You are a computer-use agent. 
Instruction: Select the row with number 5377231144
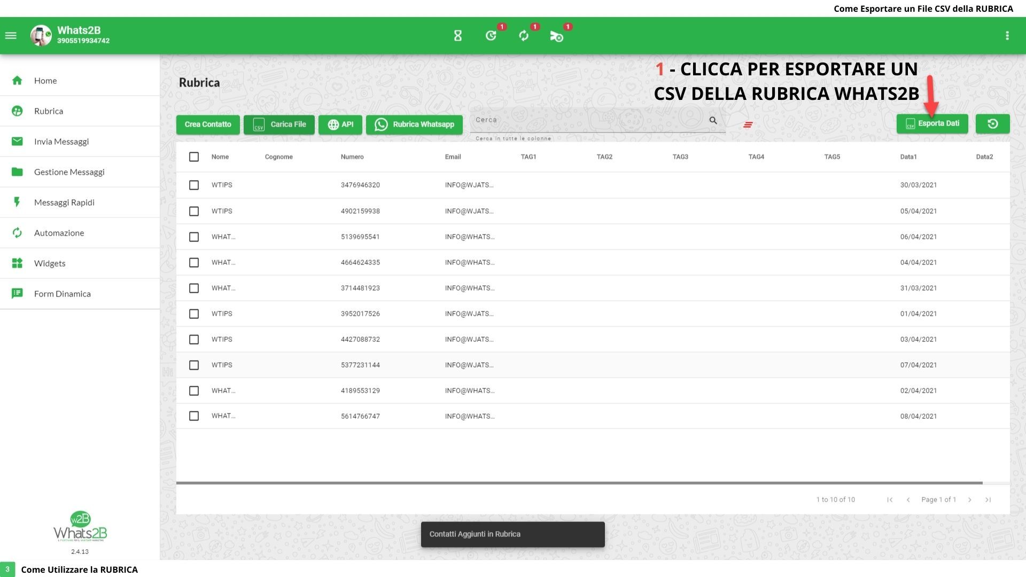194,365
